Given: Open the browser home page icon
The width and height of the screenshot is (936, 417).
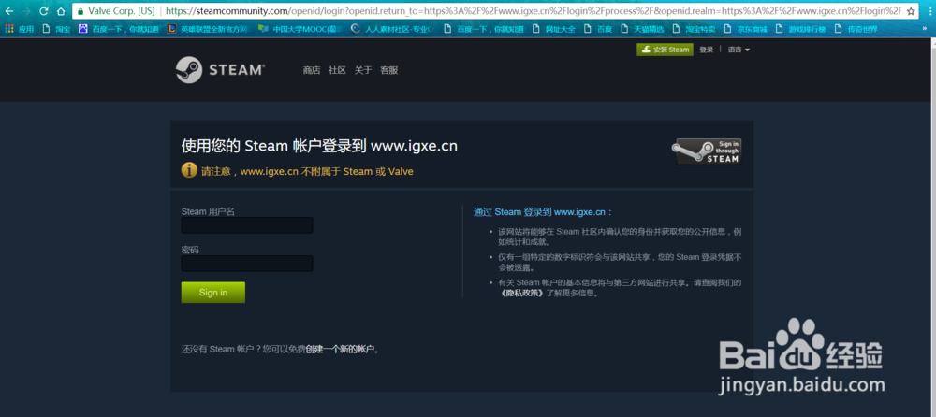Looking at the screenshot, I should [x=60, y=10].
